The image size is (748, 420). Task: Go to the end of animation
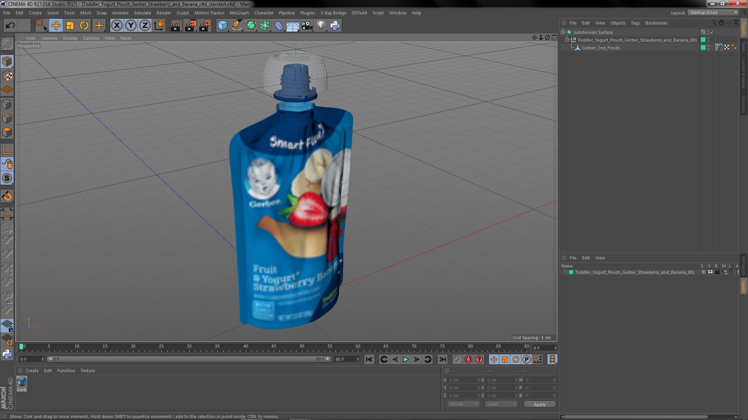click(x=442, y=359)
